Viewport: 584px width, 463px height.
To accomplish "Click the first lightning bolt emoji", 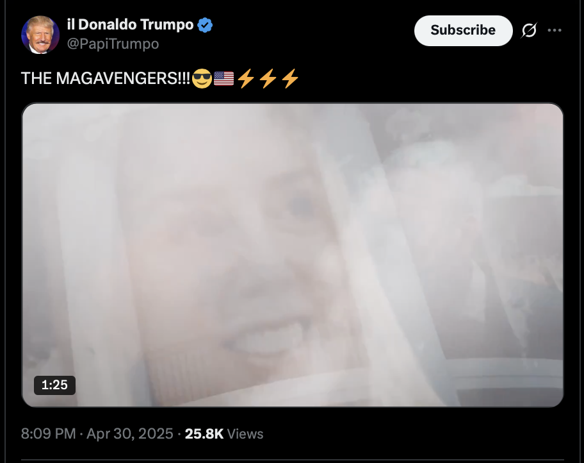I will (246, 78).
